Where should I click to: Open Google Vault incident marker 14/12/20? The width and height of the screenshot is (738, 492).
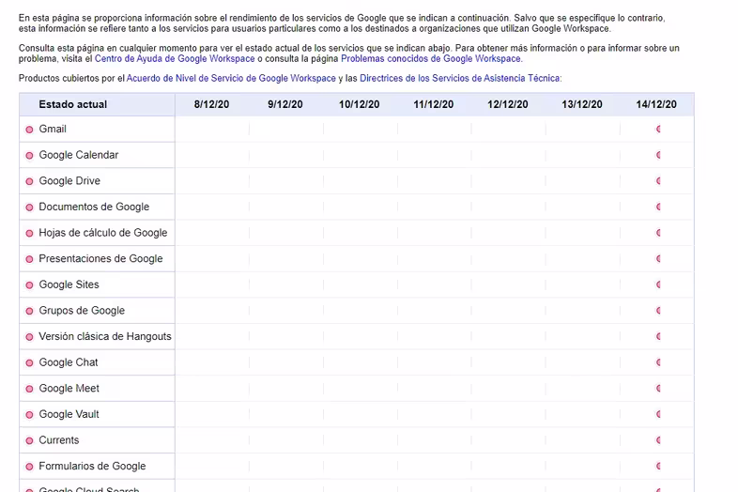(x=658, y=414)
